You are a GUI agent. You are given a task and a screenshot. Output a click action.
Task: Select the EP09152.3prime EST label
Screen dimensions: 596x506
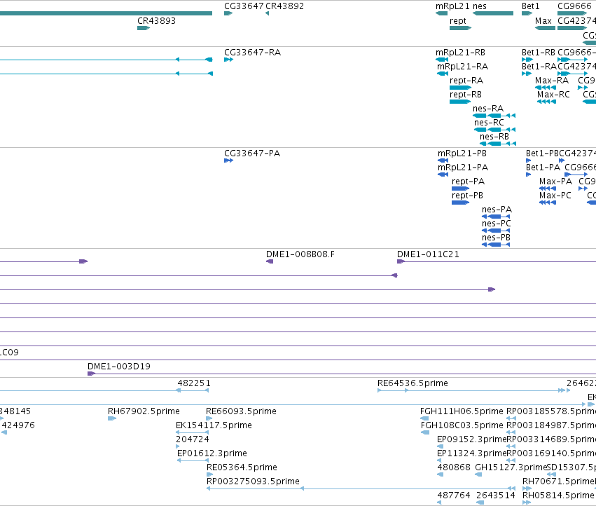[472, 440]
